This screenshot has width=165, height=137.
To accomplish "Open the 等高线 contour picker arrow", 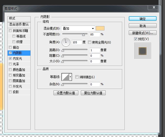I will coord(70,77).
